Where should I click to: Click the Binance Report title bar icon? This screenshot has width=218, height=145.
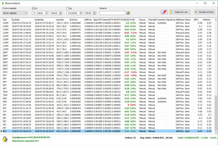[3, 2]
